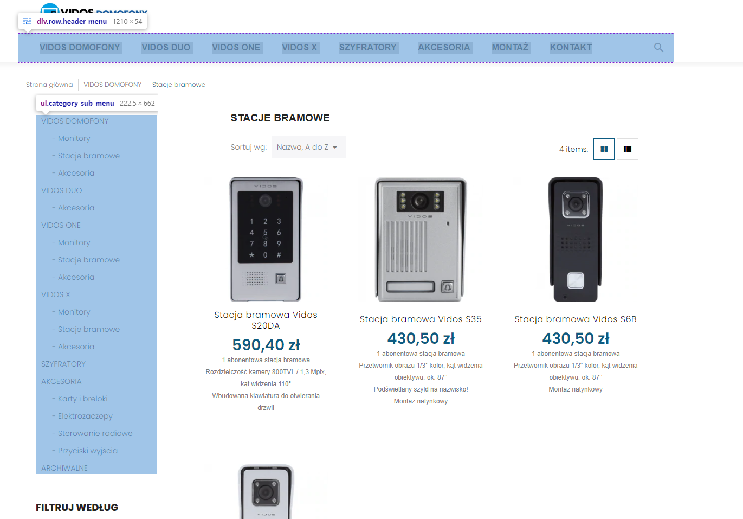Open the Vidos S6B product image
Viewport: 743px width, 519px height.
[576, 239]
